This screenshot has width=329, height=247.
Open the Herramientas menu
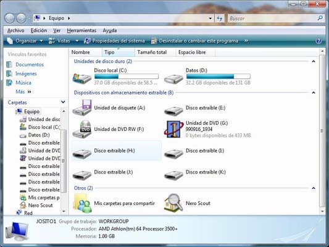pyautogui.click(x=81, y=30)
